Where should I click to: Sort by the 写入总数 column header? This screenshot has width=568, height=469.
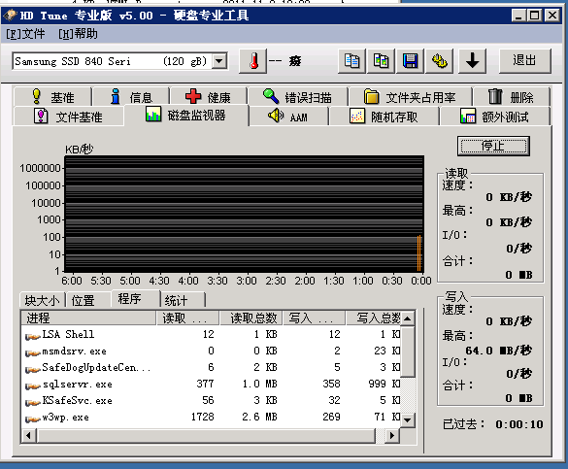click(x=373, y=318)
